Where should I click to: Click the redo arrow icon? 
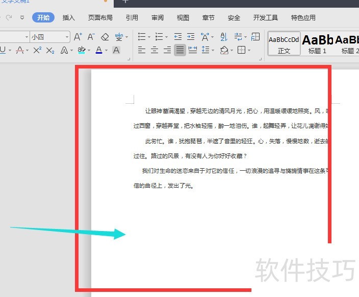9,17
